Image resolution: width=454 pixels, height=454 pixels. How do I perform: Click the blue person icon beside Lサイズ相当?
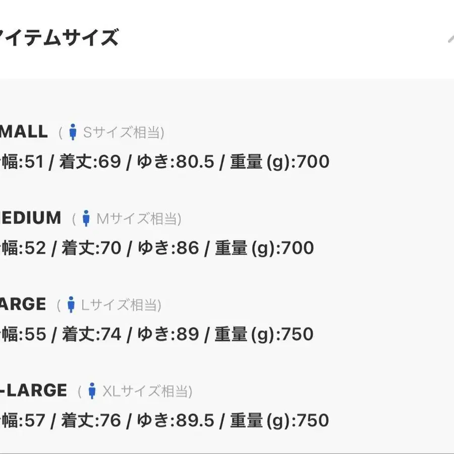pyautogui.click(x=71, y=305)
